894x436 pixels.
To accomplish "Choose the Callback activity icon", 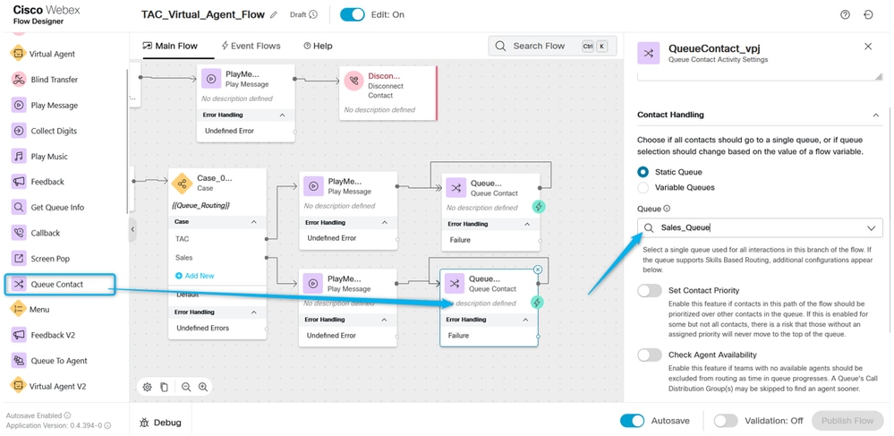I will coord(19,233).
